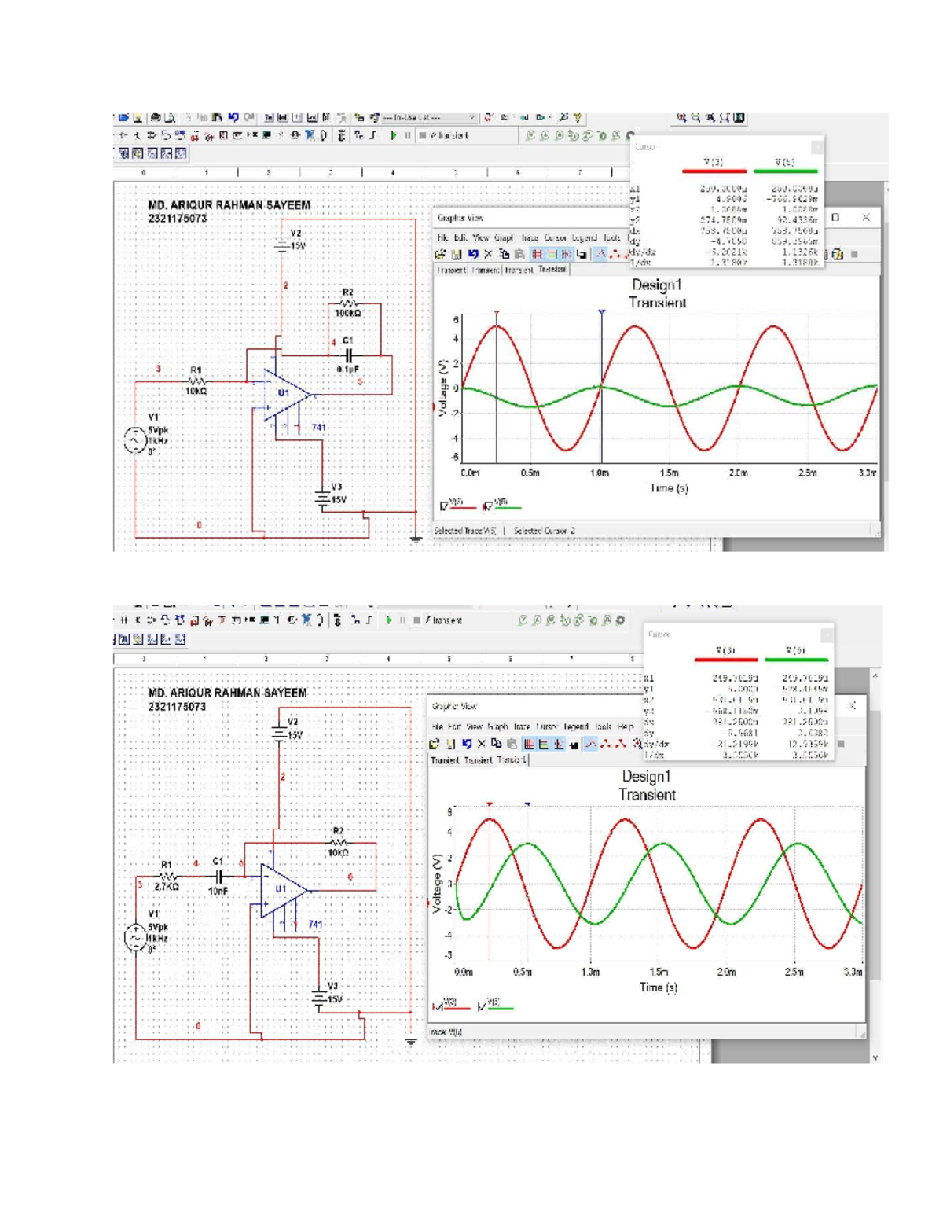Click undo icon in bottom Grapher toolbar
The width and height of the screenshot is (943, 1221).
pos(467,744)
